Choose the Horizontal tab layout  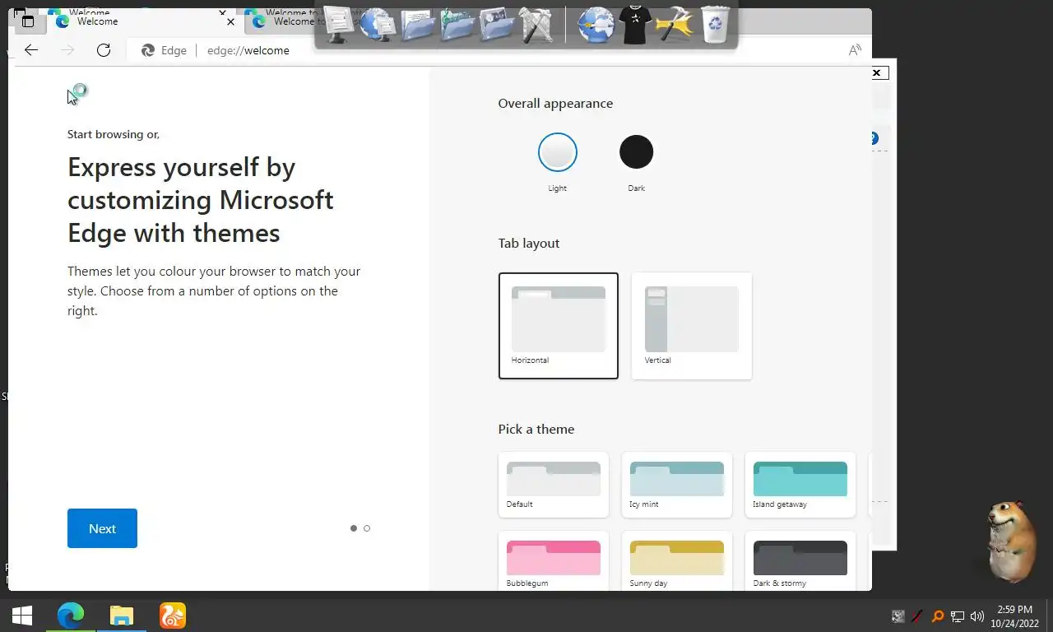pos(558,326)
